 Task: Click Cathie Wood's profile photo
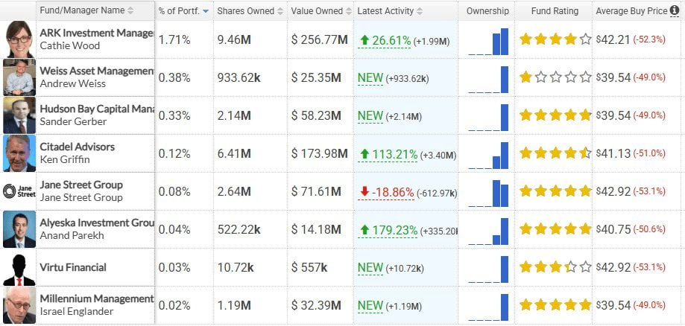(19, 39)
